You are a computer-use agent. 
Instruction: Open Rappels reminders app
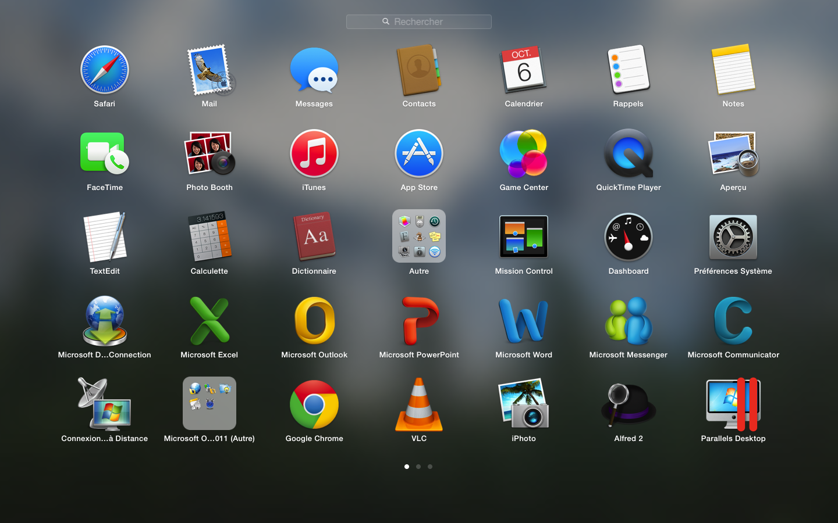(x=628, y=70)
